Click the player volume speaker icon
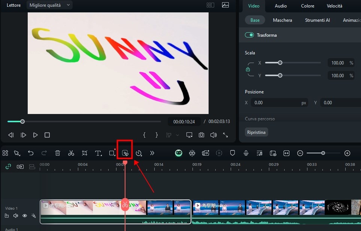 pyautogui.click(x=213, y=135)
